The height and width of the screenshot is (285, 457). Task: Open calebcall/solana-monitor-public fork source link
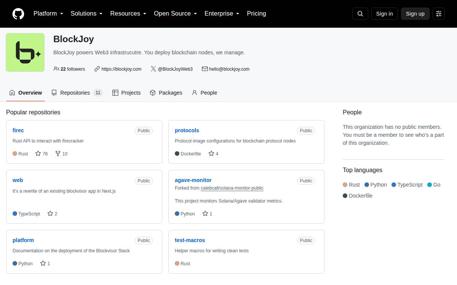[232, 188]
